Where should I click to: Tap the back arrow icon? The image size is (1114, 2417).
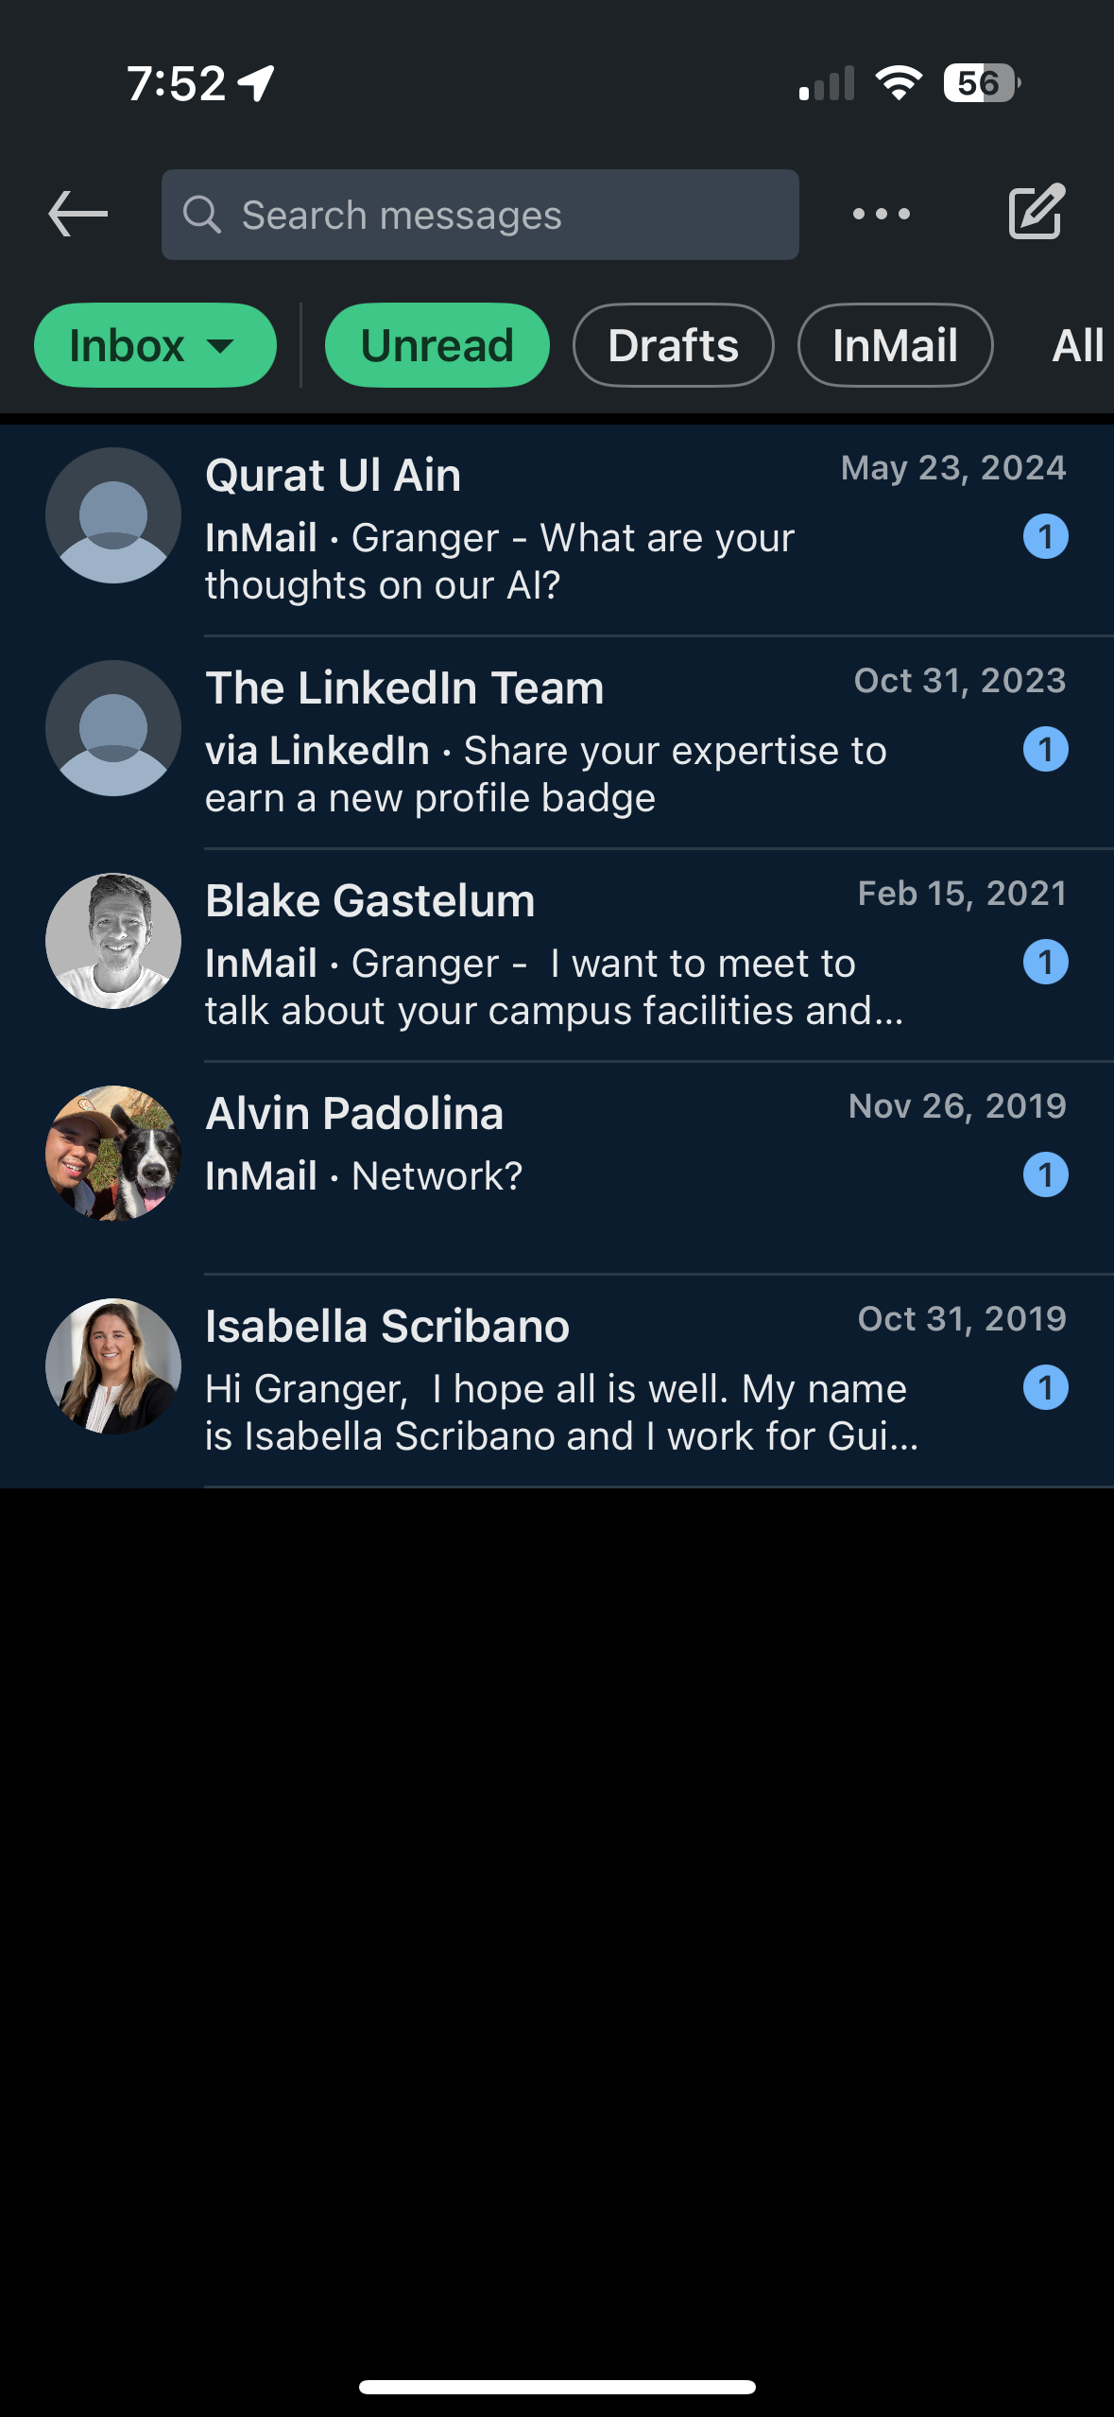click(77, 214)
